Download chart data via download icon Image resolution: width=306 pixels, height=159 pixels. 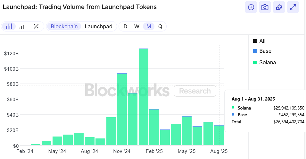[x=279, y=7]
